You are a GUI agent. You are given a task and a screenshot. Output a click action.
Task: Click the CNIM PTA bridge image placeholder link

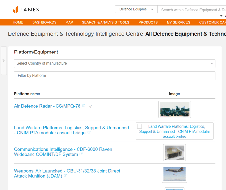pos(174,131)
